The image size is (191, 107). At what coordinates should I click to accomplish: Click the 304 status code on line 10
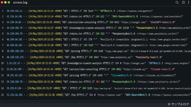pyautogui.click(x=117, y=63)
